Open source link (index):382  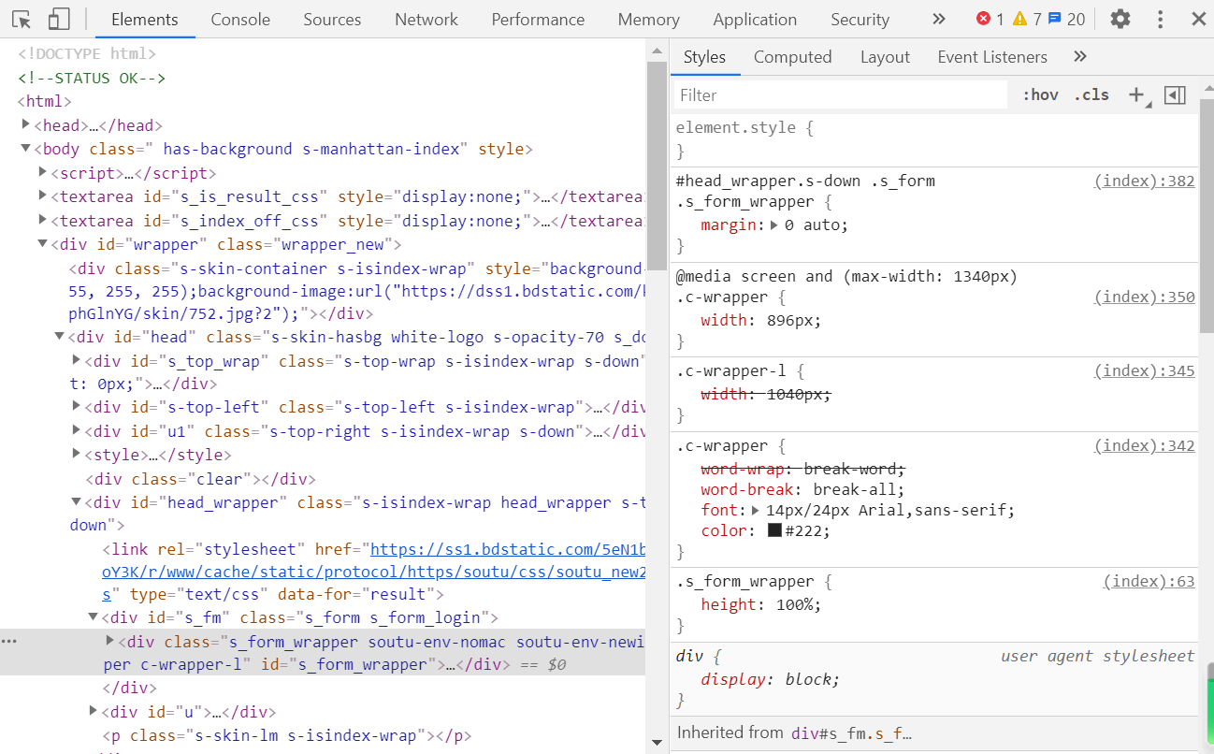coord(1145,181)
